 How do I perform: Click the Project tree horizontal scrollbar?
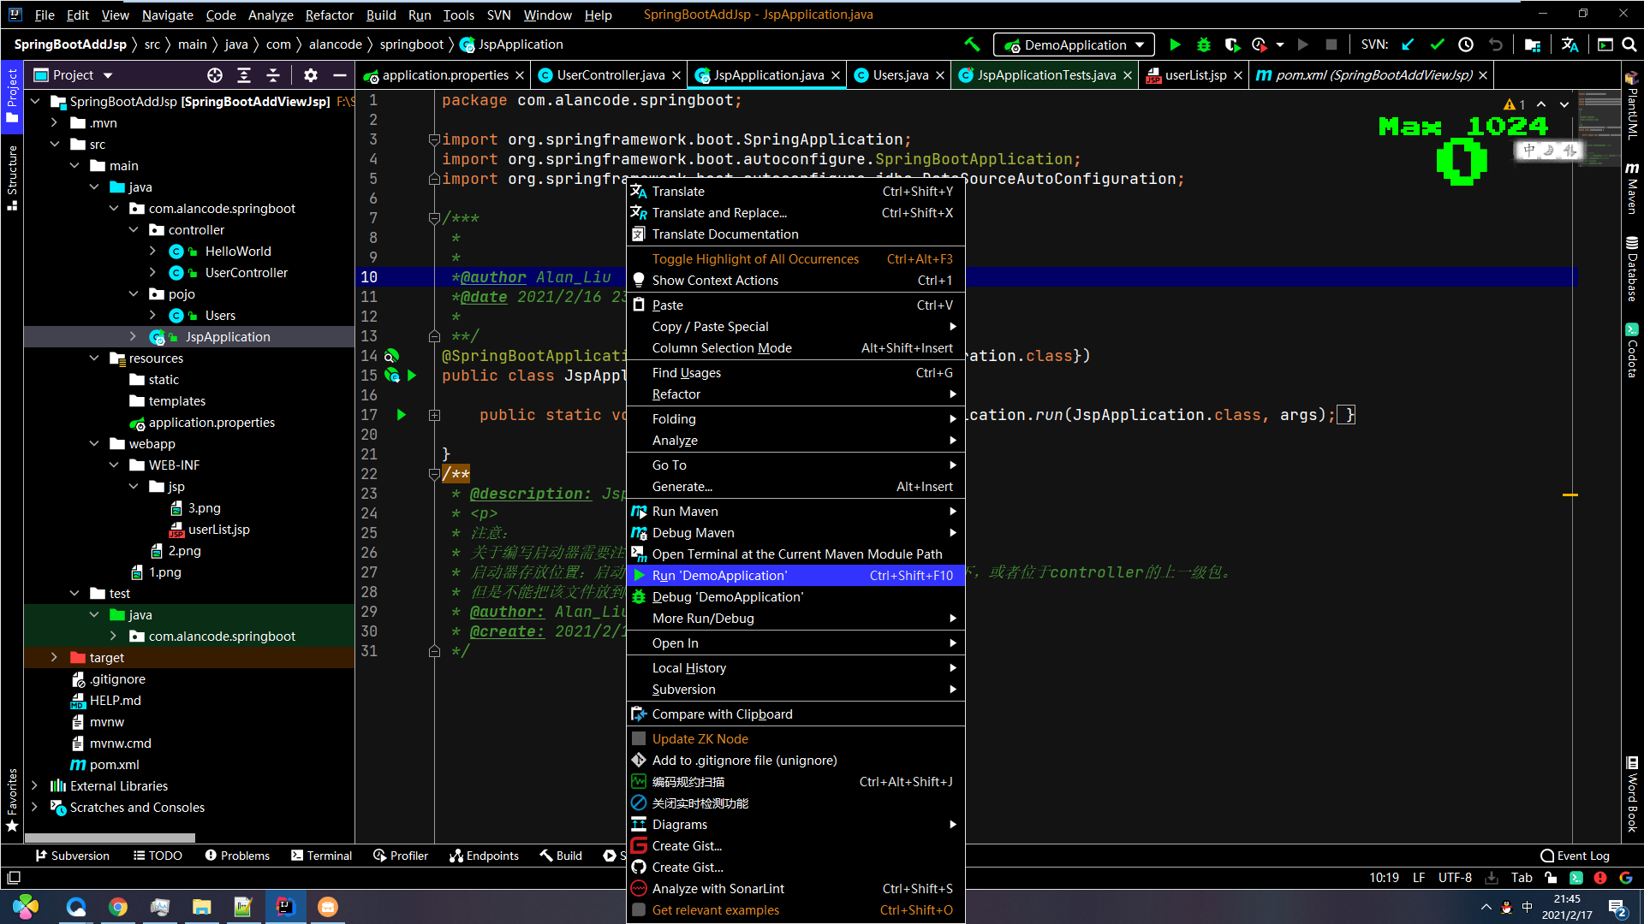pos(110,838)
